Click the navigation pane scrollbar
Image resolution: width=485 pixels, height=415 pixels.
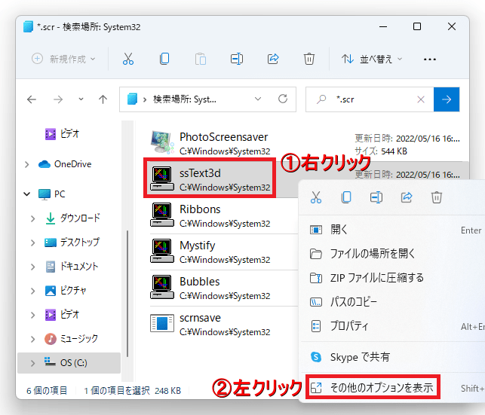click(x=127, y=293)
